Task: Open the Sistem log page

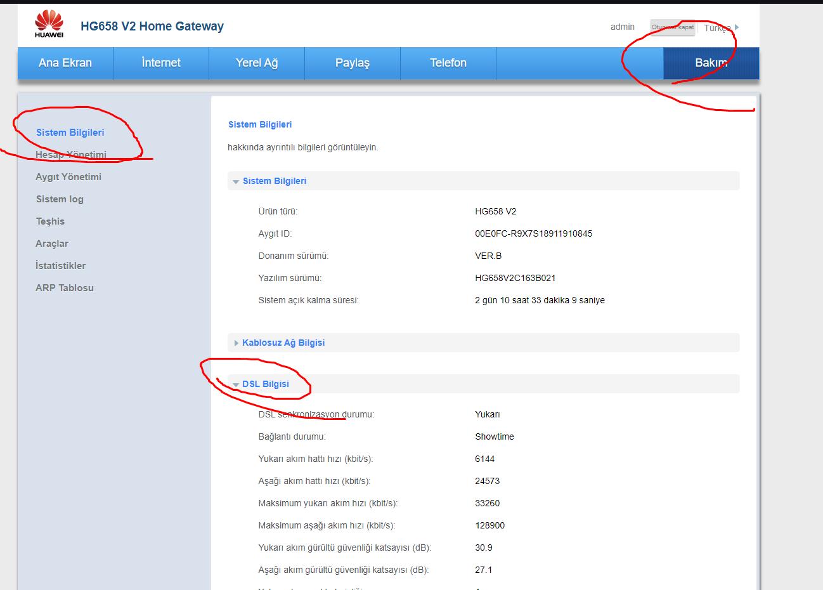Action: coord(60,199)
